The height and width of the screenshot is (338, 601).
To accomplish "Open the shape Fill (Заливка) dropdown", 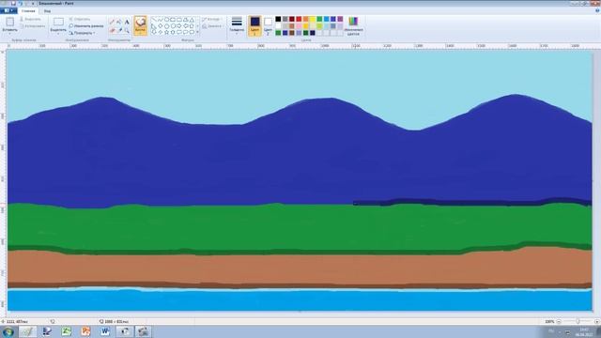I will [x=212, y=26].
